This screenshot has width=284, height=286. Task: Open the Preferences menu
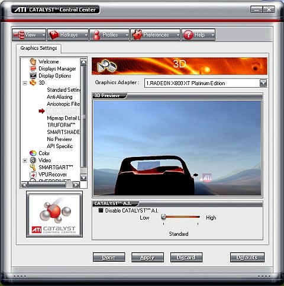(x=155, y=35)
